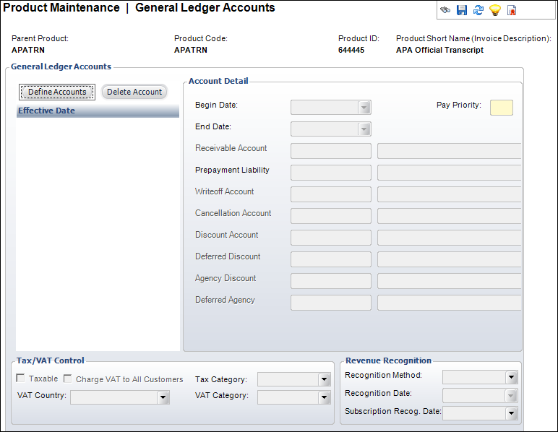Click the Cancellation Account code field
The image size is (558, 432).
(x=330, y=216)
